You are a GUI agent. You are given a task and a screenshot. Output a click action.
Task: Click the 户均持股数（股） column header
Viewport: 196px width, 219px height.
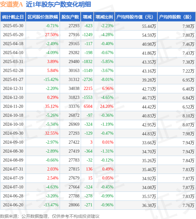click(x=177, y=17)
